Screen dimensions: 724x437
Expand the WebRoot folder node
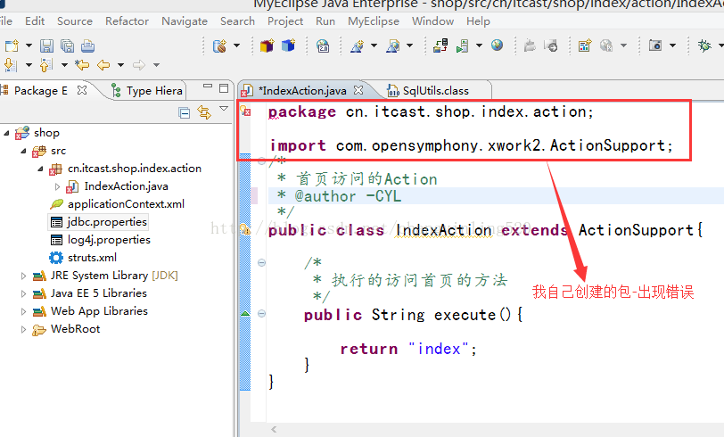pos(23,329)
